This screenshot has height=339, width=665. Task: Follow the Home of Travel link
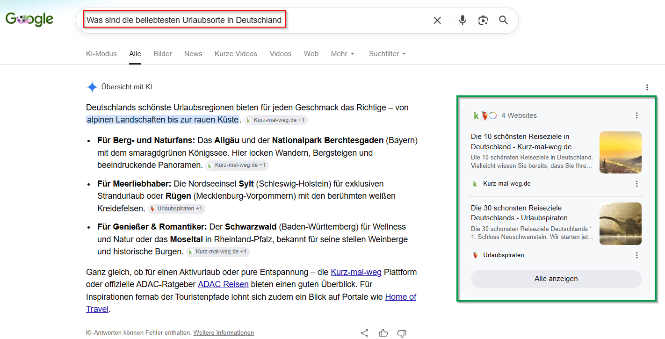pos(400,297)
